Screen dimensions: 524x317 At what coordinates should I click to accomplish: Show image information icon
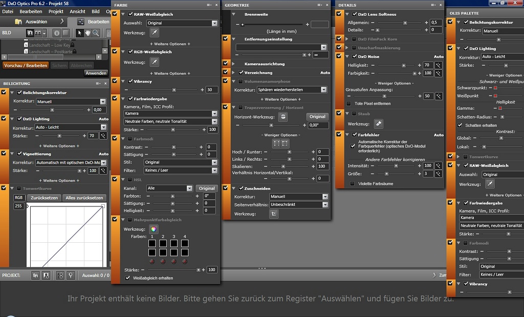[x=57, y=33]
